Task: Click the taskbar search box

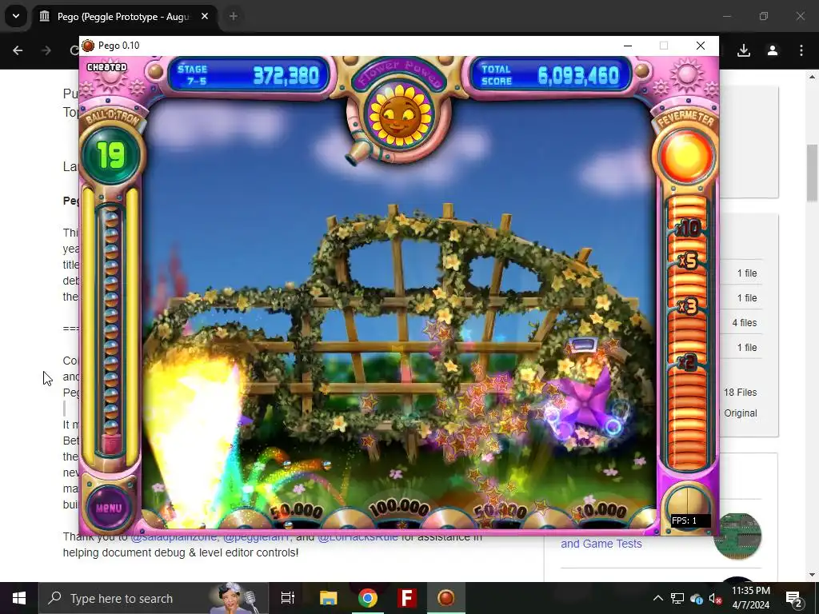Action: [154, 598]
